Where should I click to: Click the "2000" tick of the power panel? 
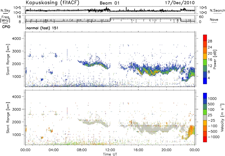[x=16, y=64]
